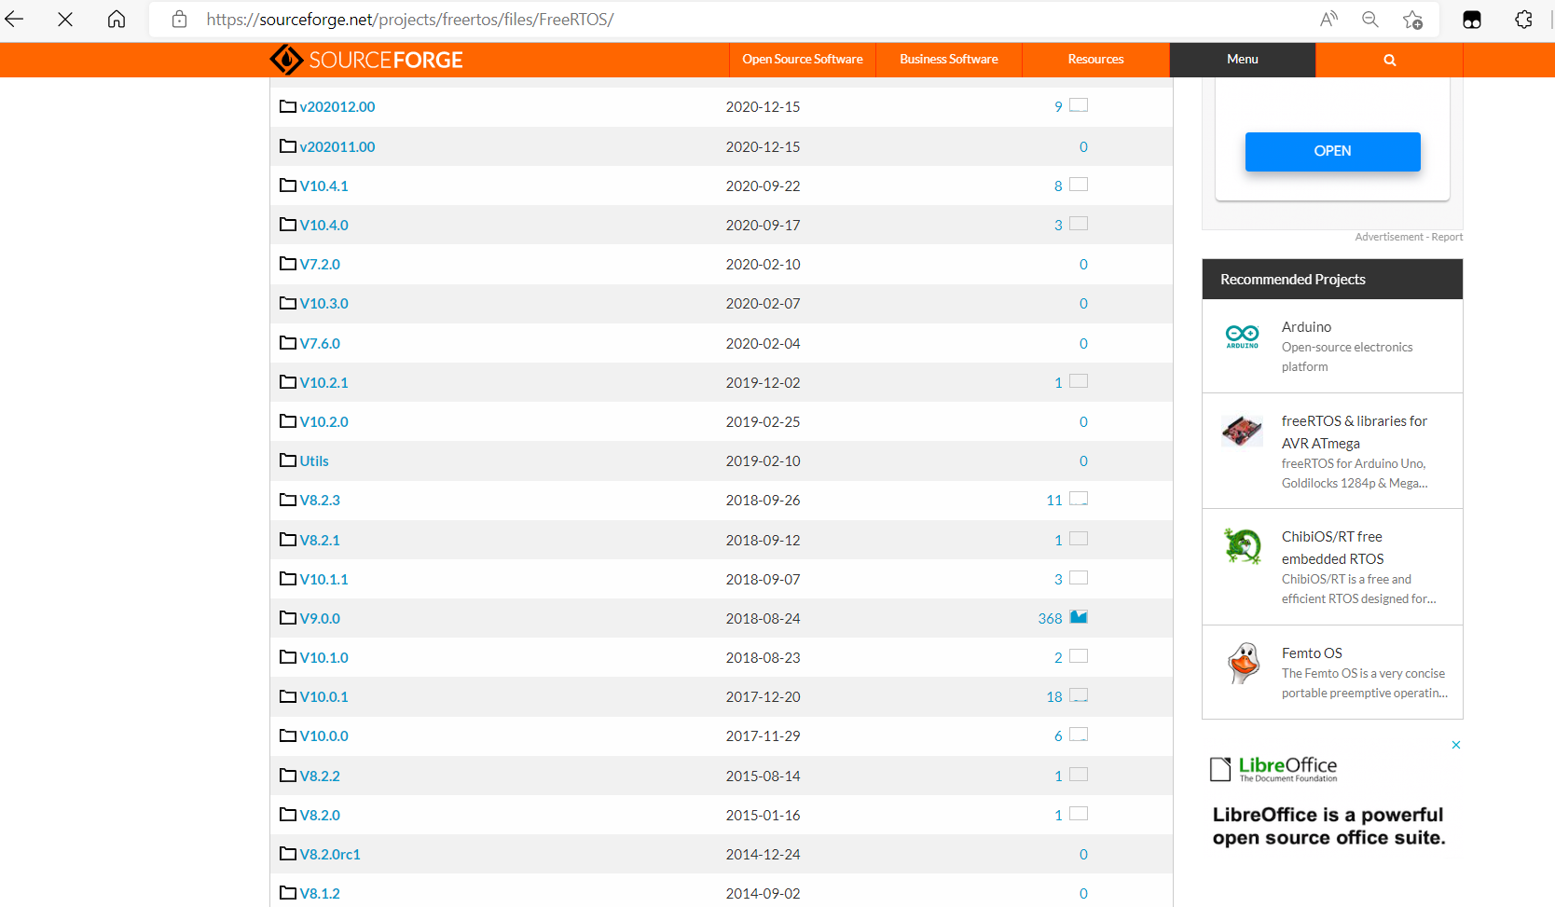
Task: Click the SourceForge logo icon
Action: 286,60
